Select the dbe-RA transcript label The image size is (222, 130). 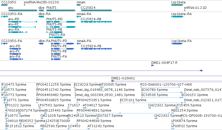tap(44, 14)
